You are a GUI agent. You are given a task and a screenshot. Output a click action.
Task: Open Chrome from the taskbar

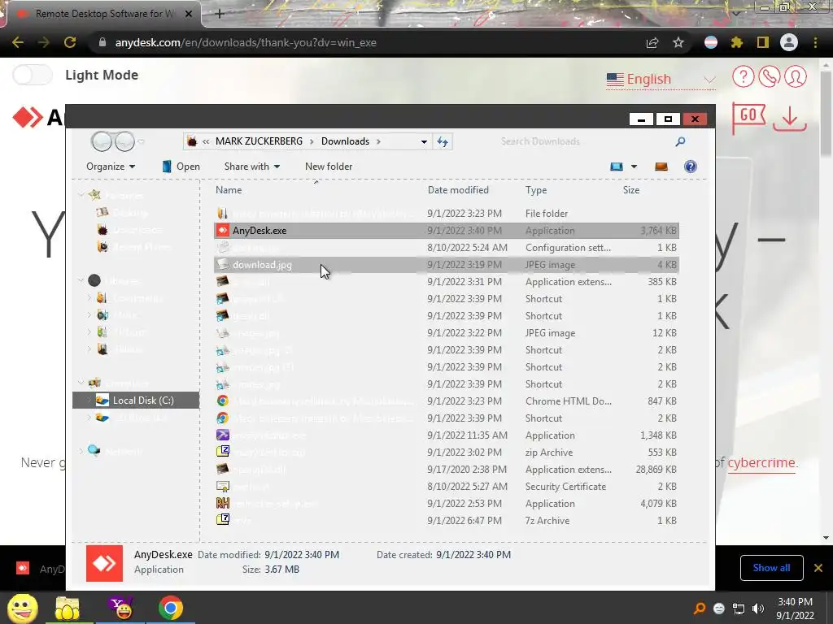pyautogui.click(x=170, y=608)
